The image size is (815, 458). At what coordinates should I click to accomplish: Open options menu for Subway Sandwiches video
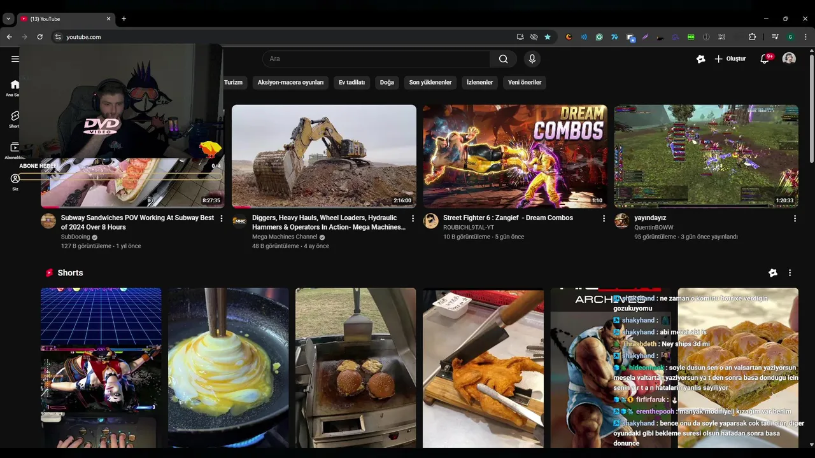tap(222, 218)
